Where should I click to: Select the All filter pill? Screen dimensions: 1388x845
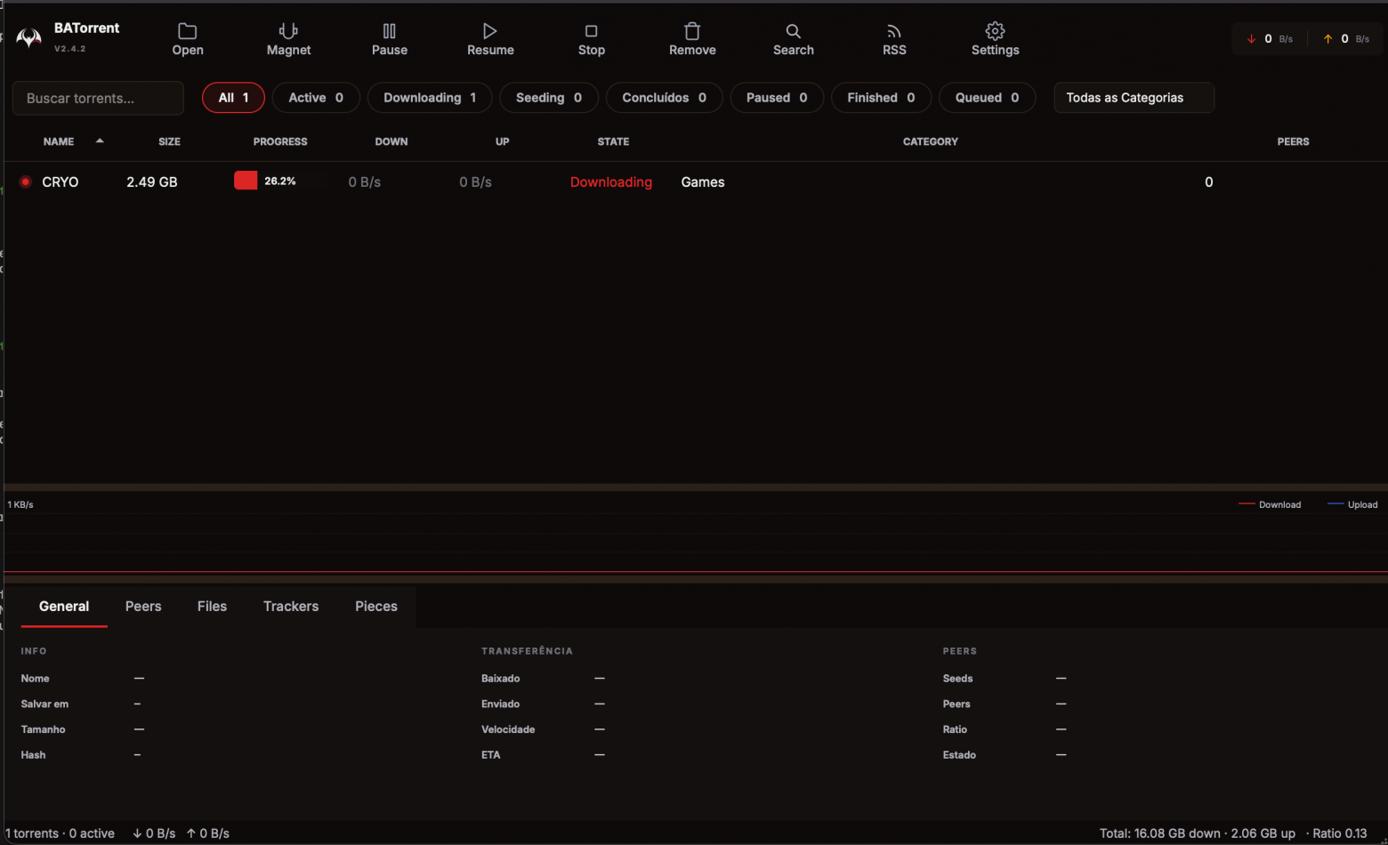tap(233, 98)
